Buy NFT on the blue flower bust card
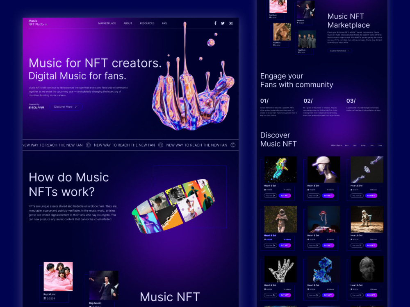Viewport: 410px width, 307px height. coord(328,295)
